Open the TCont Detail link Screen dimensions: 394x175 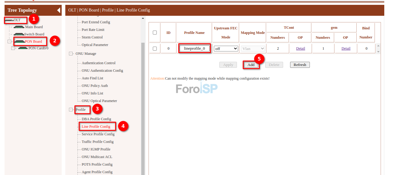[x=300, y=48]
